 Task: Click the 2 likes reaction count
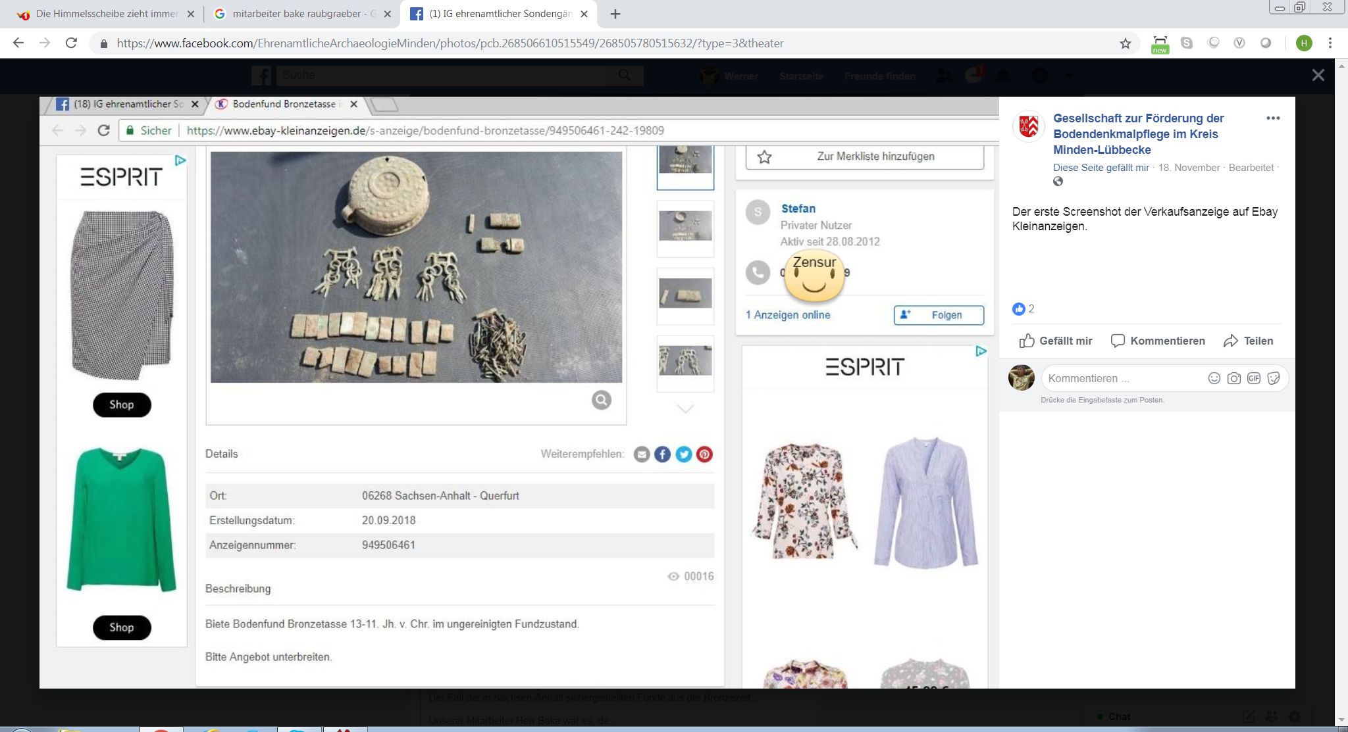1024,308
